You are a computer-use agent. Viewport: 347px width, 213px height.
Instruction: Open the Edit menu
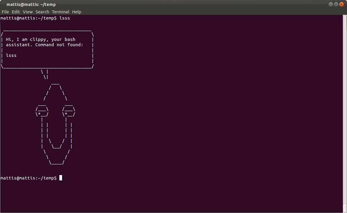(x=16, y=12)
